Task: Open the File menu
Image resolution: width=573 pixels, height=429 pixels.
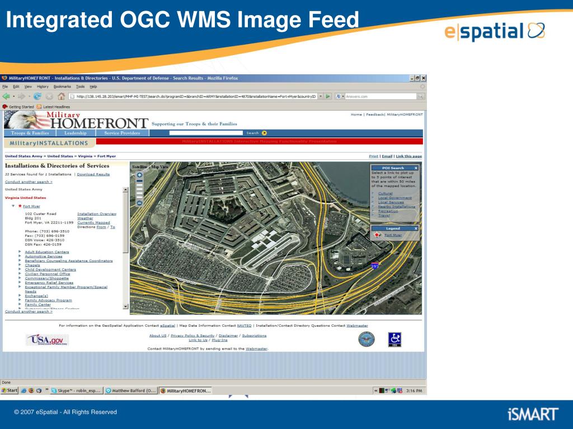Action: tap(4, 87)
